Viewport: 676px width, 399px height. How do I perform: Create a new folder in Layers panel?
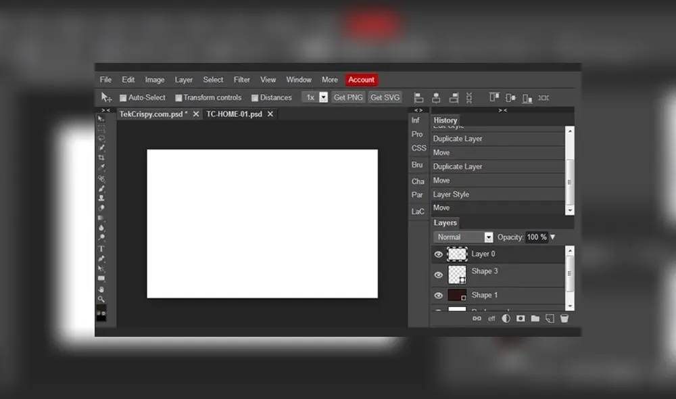coord(535,319)
